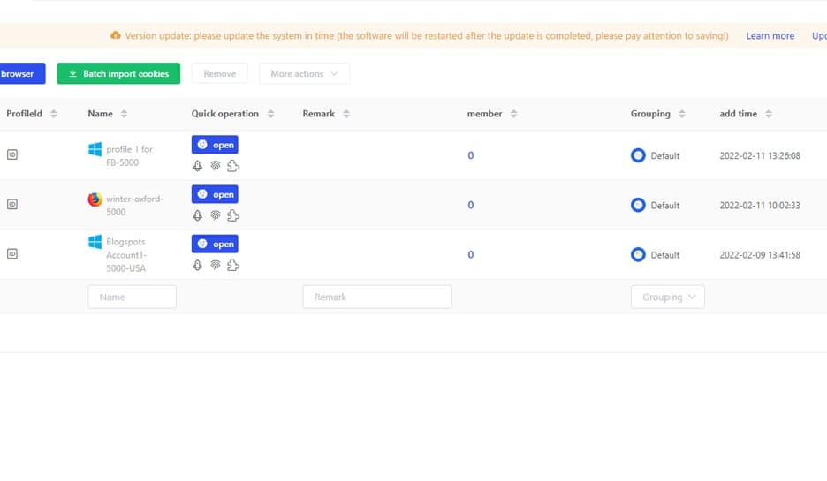
Task: Click the Batch import cookies button
Action: pyautogui.click(x=118, y=74)
